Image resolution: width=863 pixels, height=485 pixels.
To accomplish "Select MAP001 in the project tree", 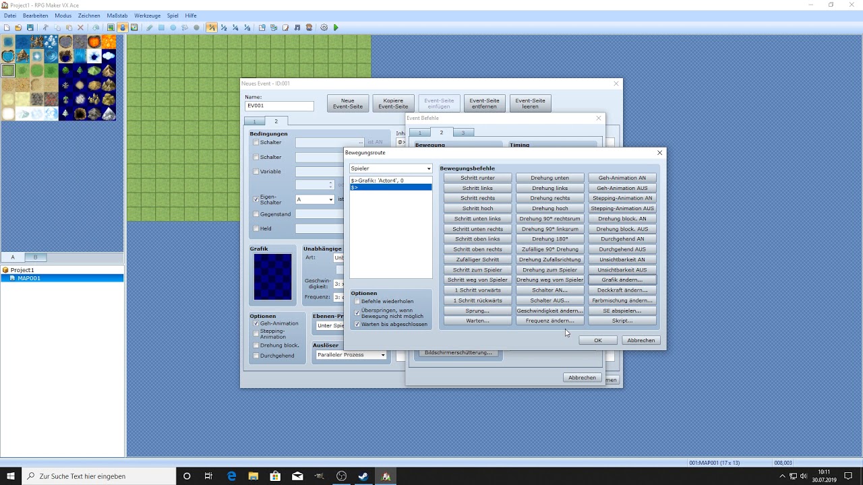I will [29, 278].
